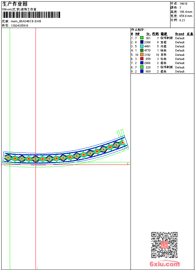Click the green swatch in stop row 8
The image size is (195, 270).
tap(142, 67)
